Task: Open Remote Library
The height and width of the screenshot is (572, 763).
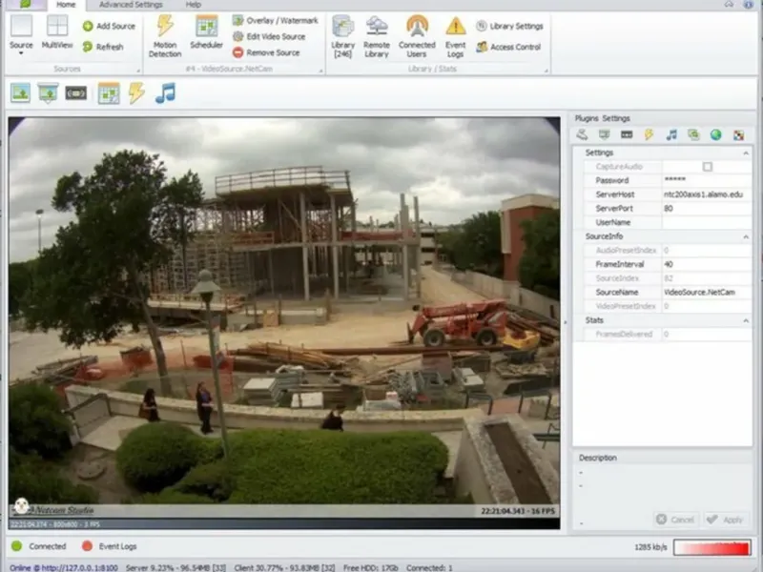Action: (x=377, y=35)
